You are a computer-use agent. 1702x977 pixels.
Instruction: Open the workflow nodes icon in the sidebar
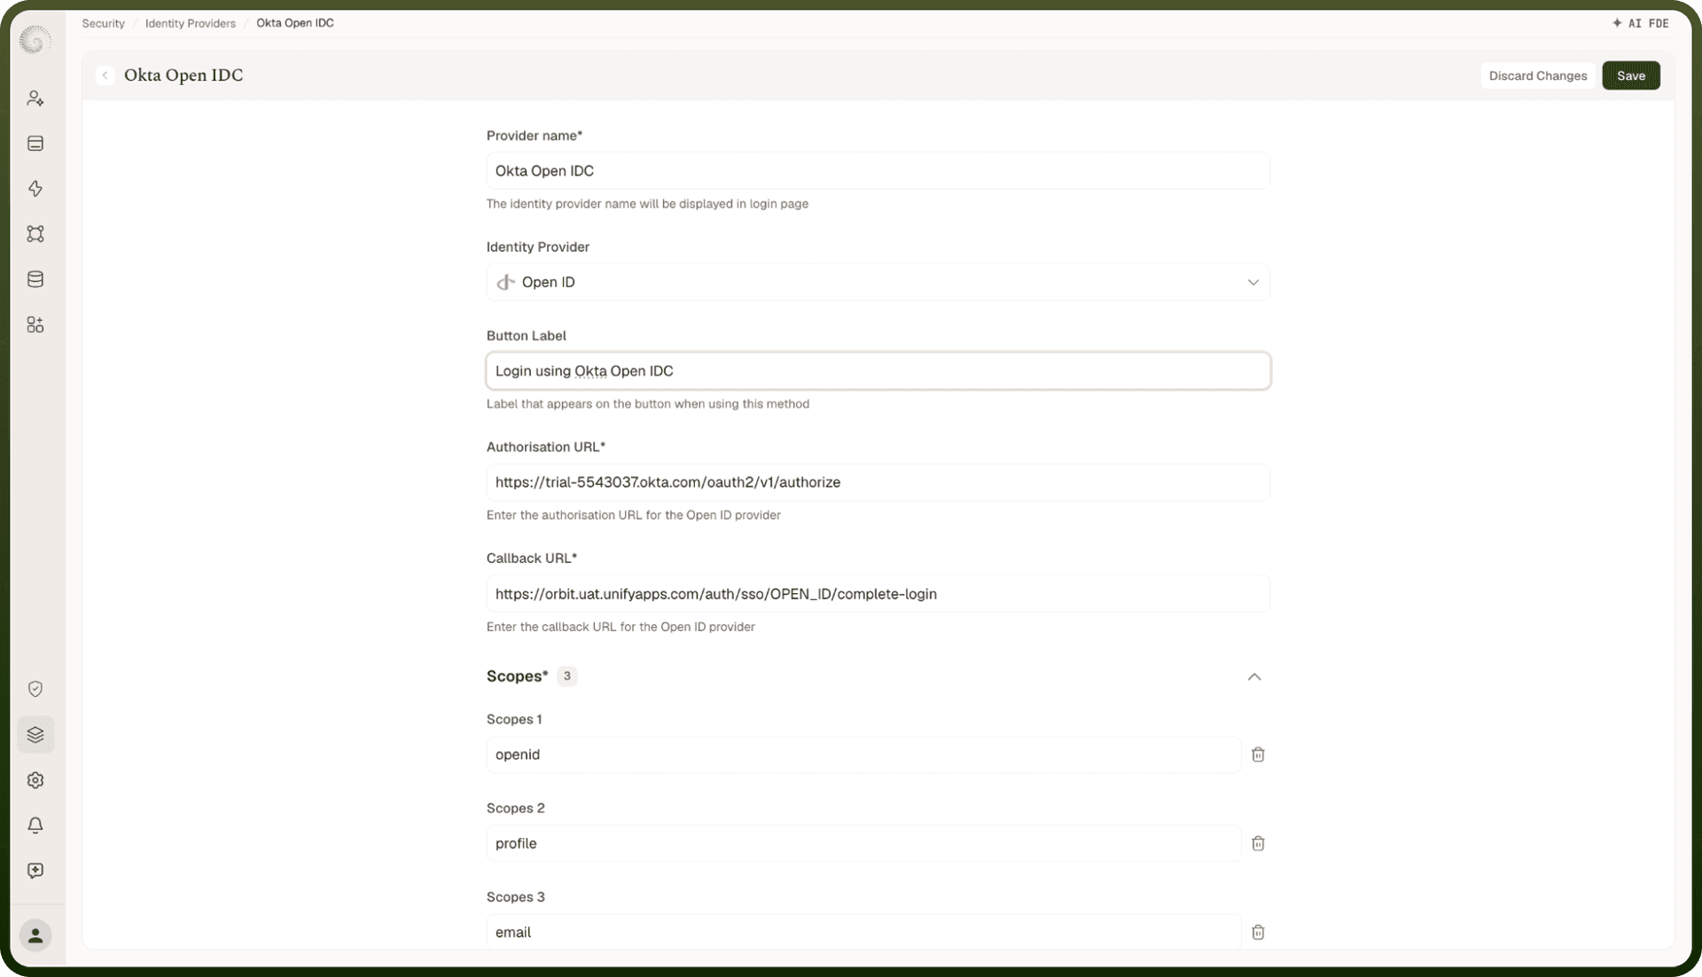35,234
